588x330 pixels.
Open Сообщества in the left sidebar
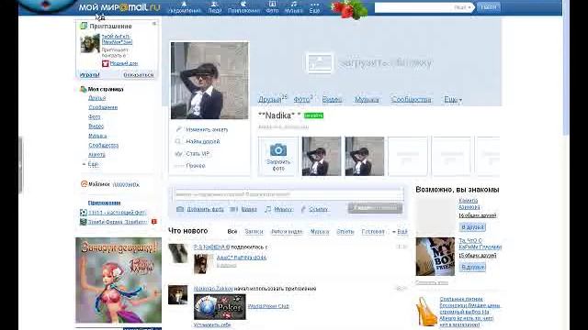coord(104,145)
